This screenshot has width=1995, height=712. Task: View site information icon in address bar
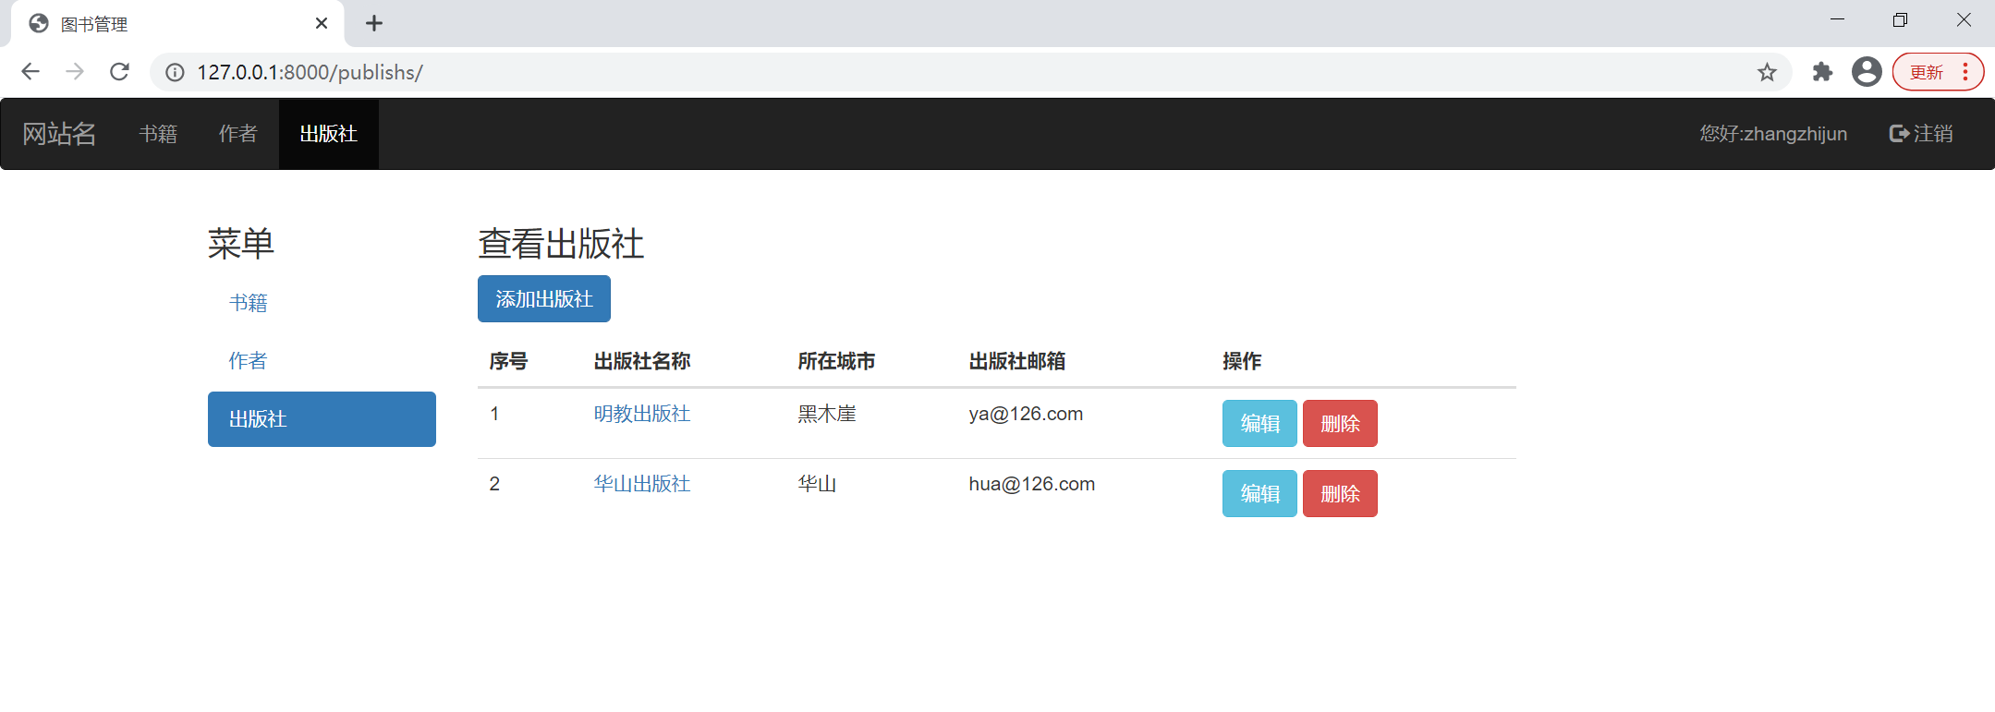(175, 72)
